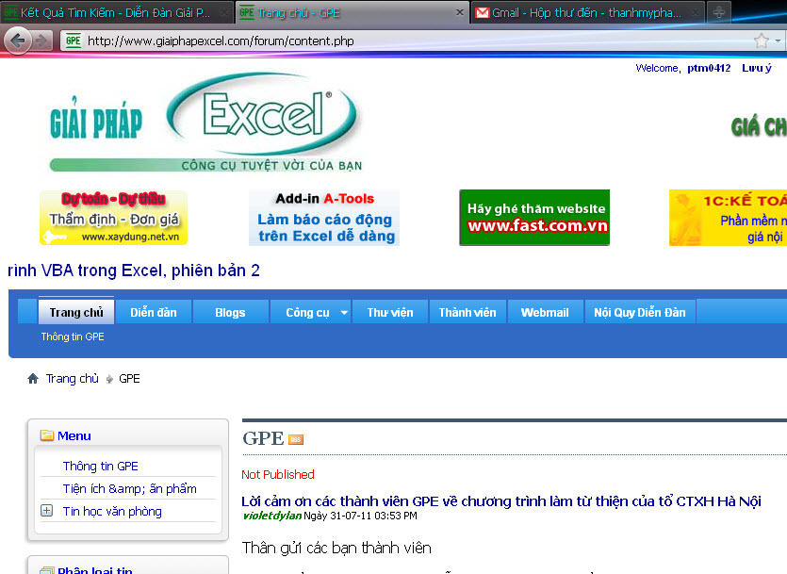This screenshot has height=574, width=787.
Task: Click the Menu folder icon in sidebar
Action: tap(47, 435)
